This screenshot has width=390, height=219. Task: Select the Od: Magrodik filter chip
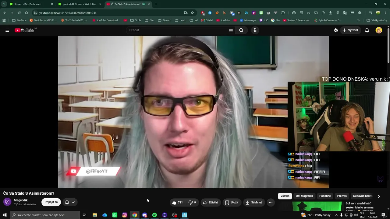304,196
